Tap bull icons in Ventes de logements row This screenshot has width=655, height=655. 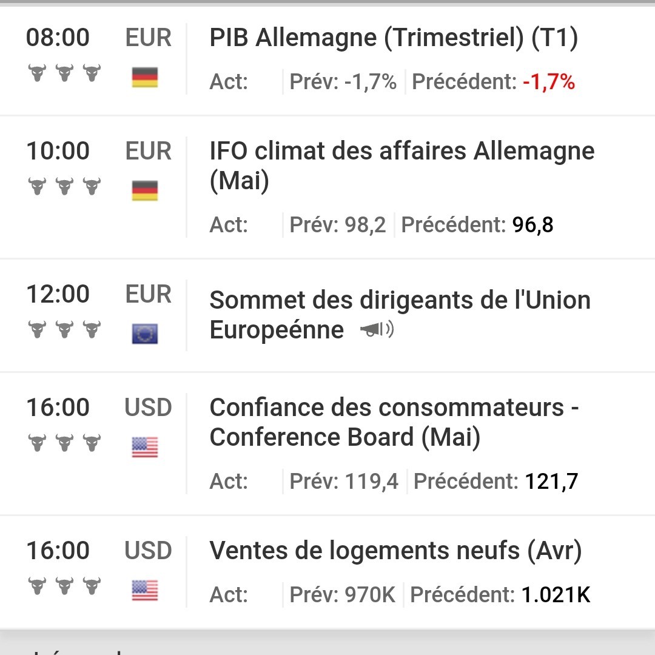(x=64, y=586)
